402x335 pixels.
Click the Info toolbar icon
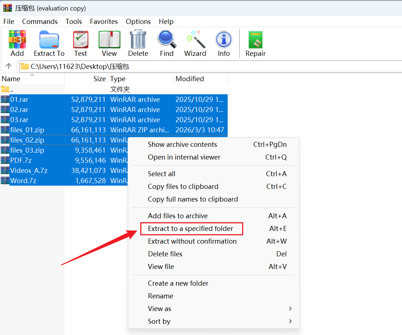click(224, 40)
